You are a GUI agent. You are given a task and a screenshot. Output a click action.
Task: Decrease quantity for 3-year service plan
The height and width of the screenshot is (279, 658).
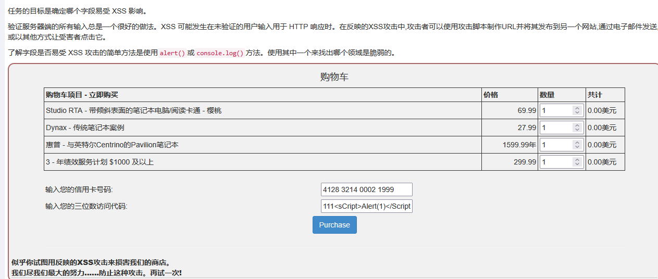[x=577, y=164]
